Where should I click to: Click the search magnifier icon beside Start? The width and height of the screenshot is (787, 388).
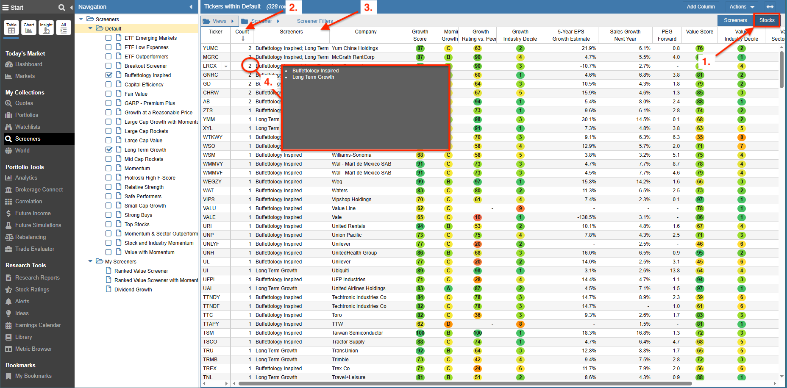[x=61, y=7]
